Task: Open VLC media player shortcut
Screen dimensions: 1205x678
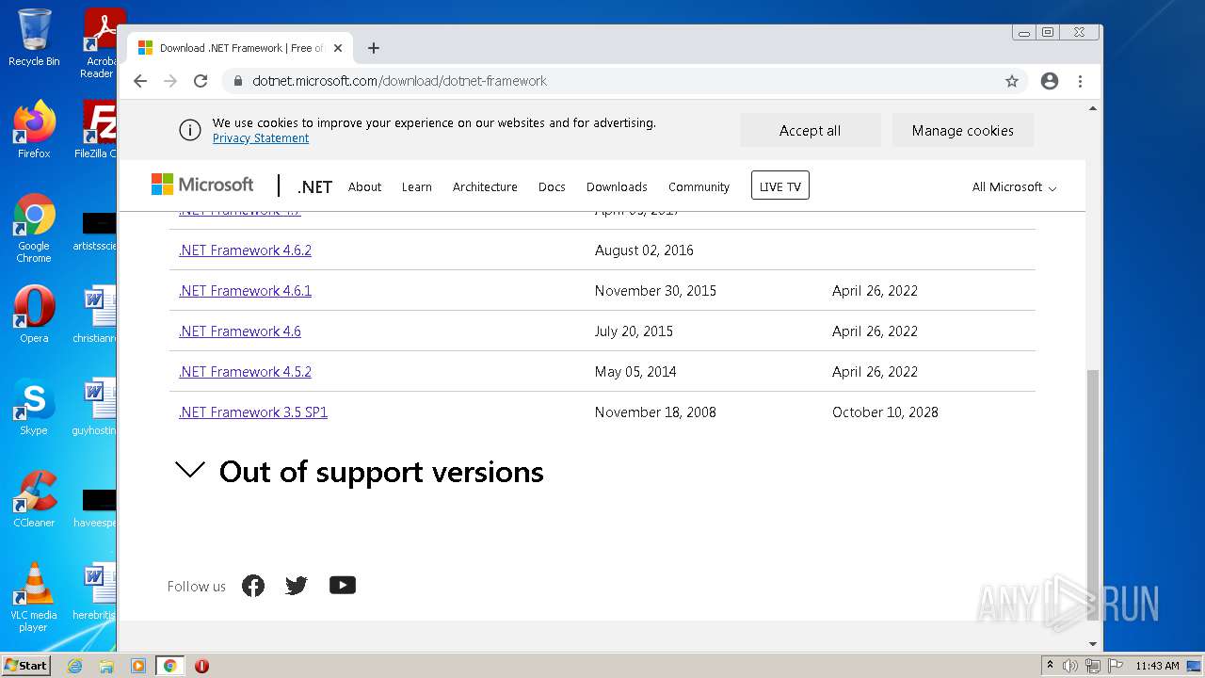Action: click(34, 597)
